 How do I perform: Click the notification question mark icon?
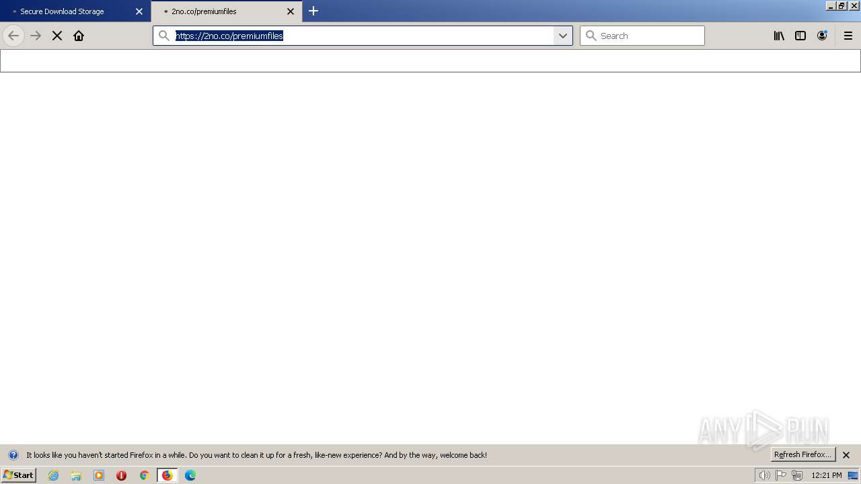13,455
